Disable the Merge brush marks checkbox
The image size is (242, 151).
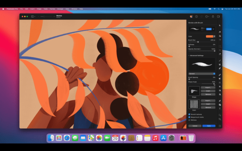click(x=189, y=117)
